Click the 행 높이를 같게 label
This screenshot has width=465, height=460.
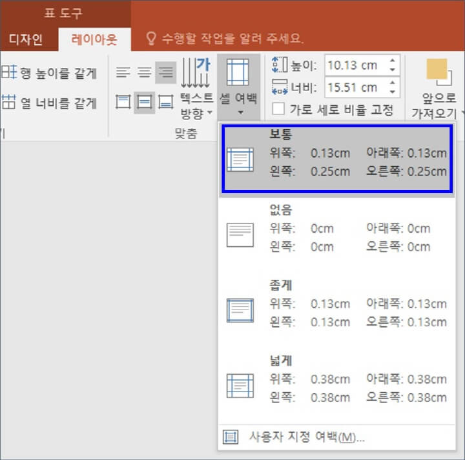(58, 73)
